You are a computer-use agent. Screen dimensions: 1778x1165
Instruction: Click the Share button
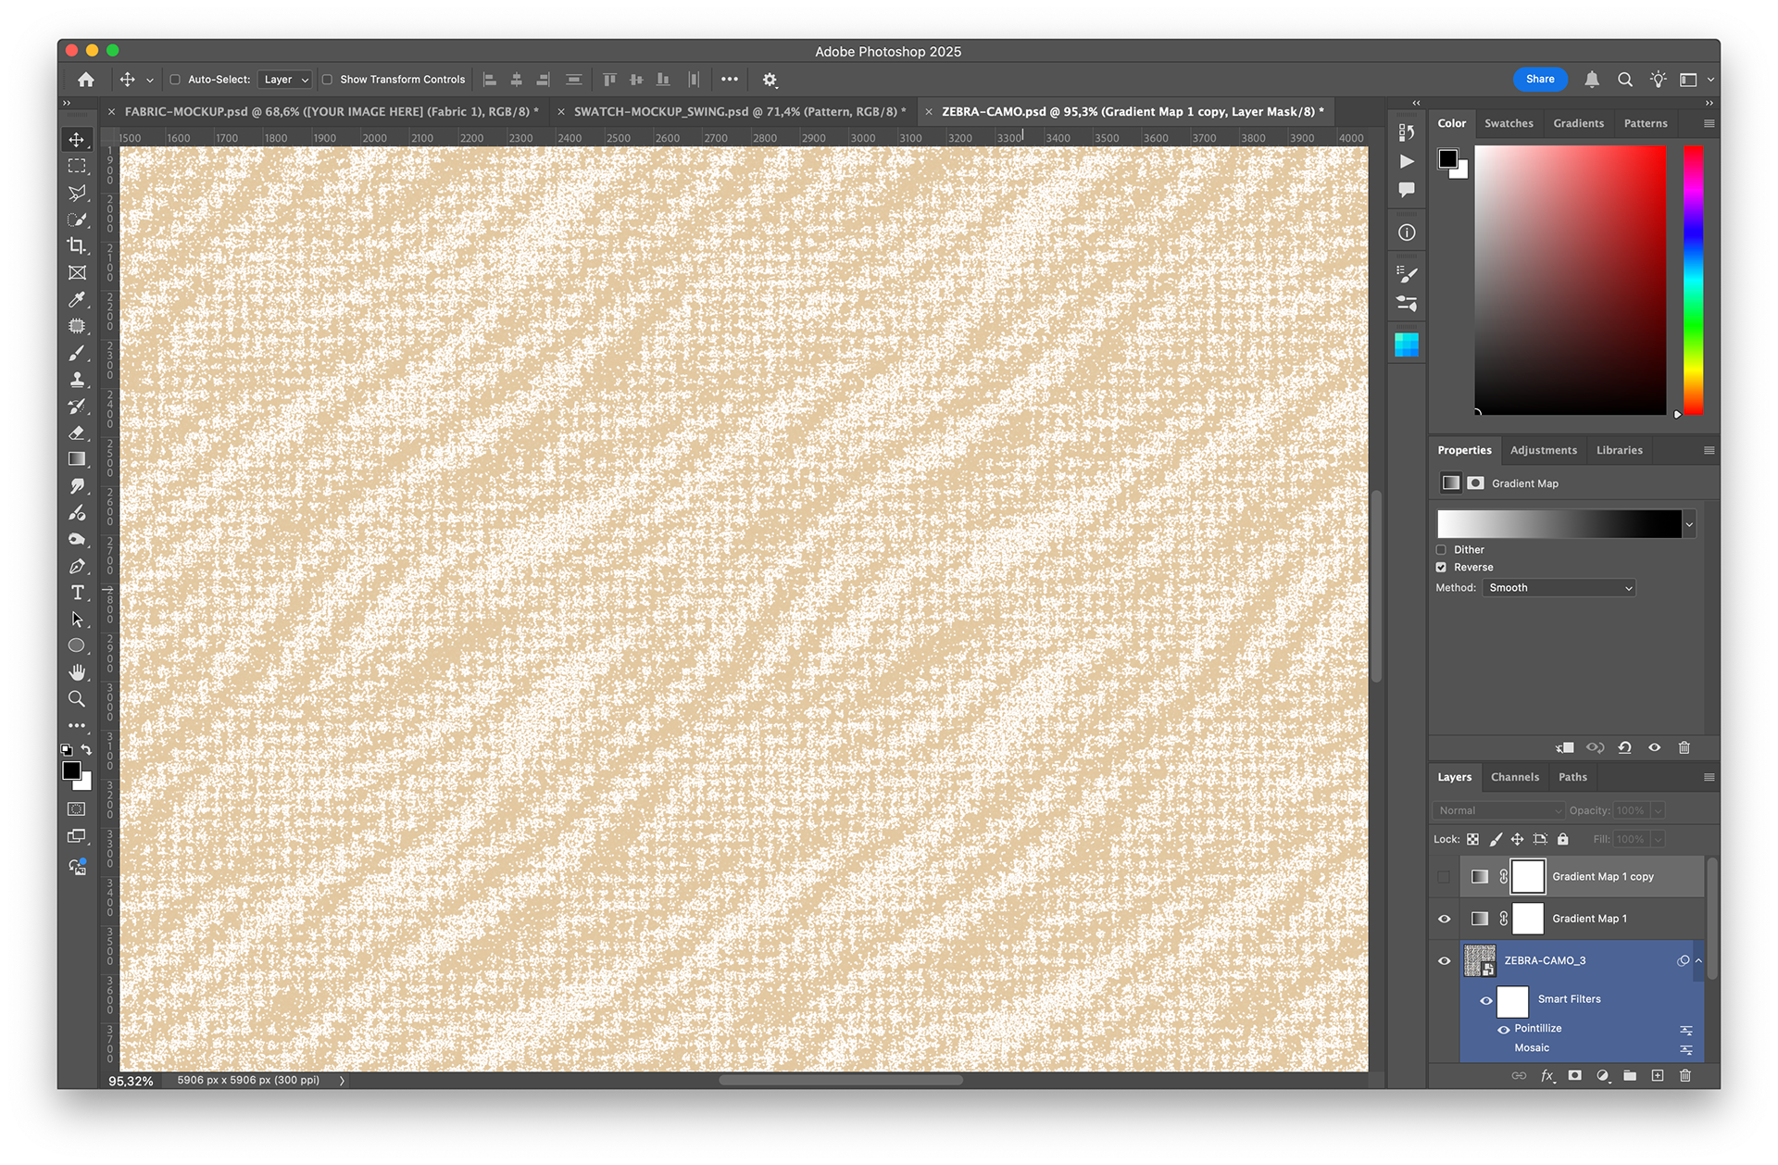(1540, 80)
